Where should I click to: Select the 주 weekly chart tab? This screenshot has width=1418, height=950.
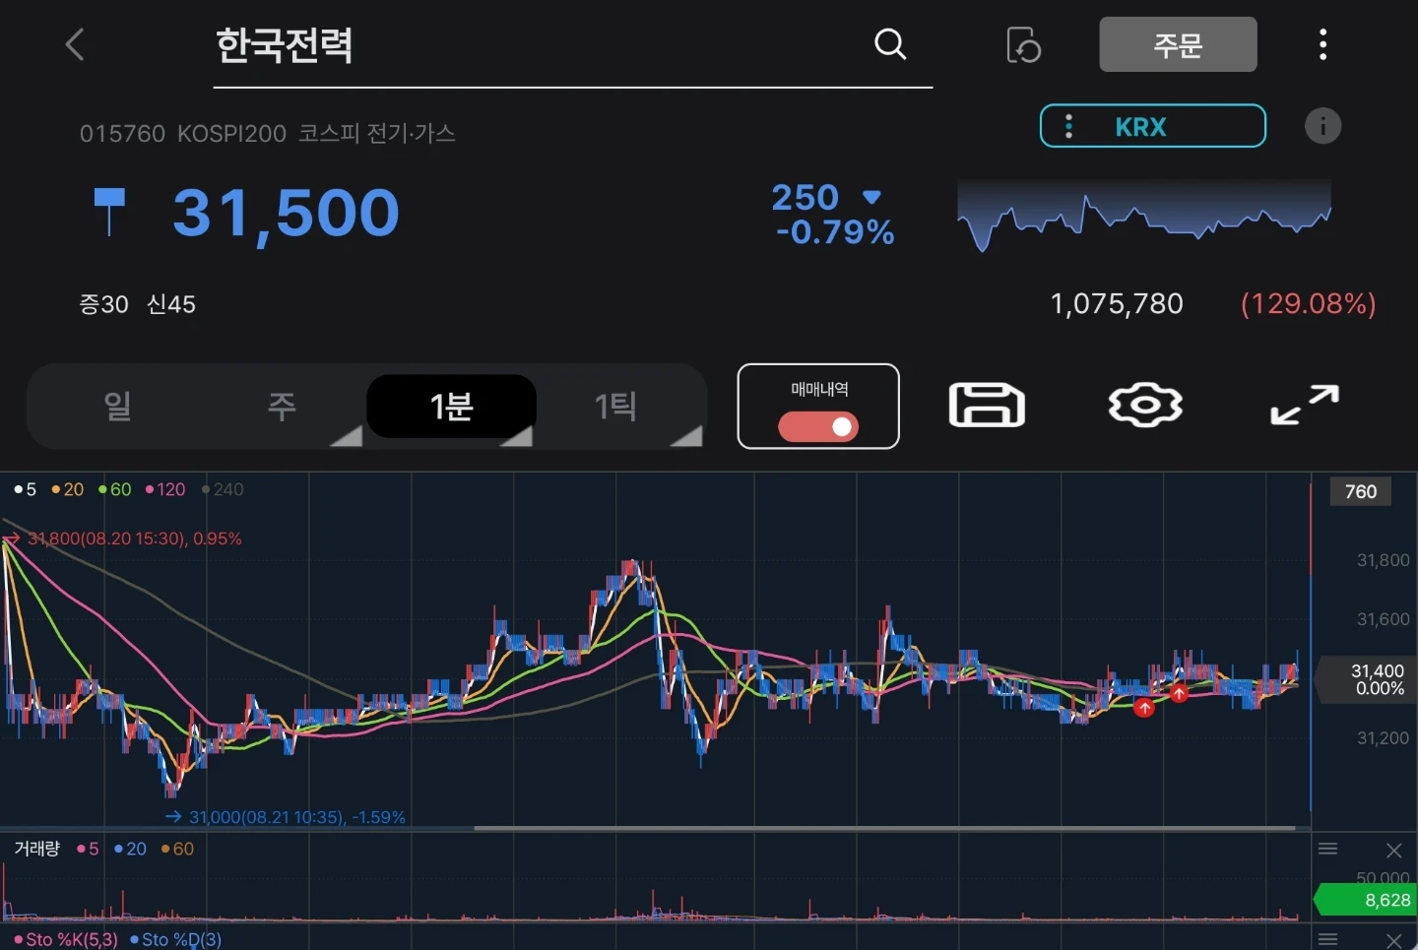click(x=282, y=406)
